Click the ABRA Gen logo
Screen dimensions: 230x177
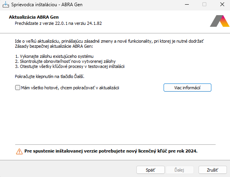[220, 21]
